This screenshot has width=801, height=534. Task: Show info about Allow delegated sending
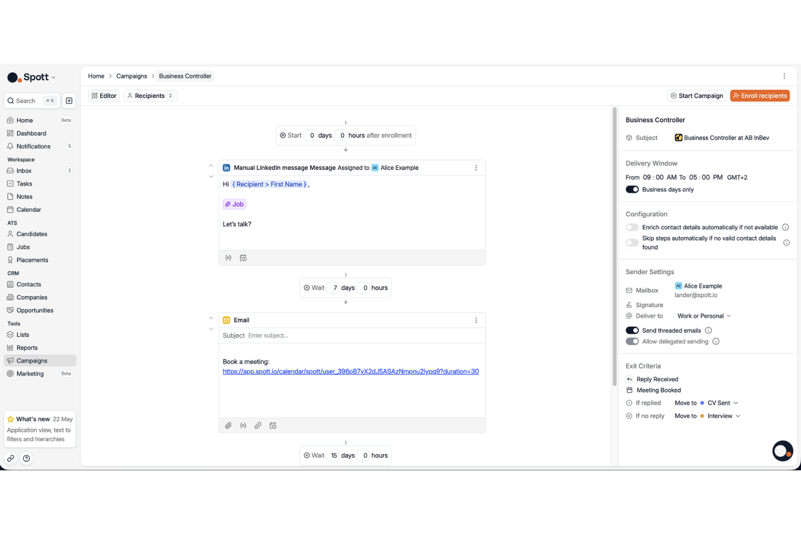tap(716, 341)
